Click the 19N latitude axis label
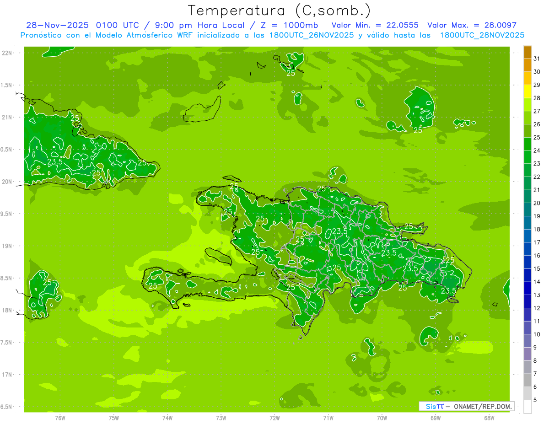 (x=7, y=246)
